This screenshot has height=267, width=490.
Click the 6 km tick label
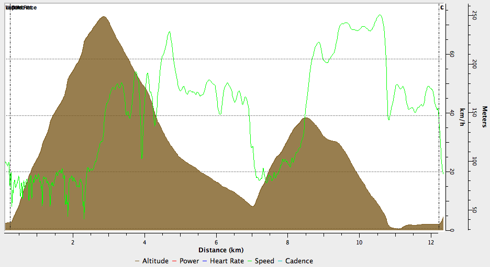[x=216, y=242]
